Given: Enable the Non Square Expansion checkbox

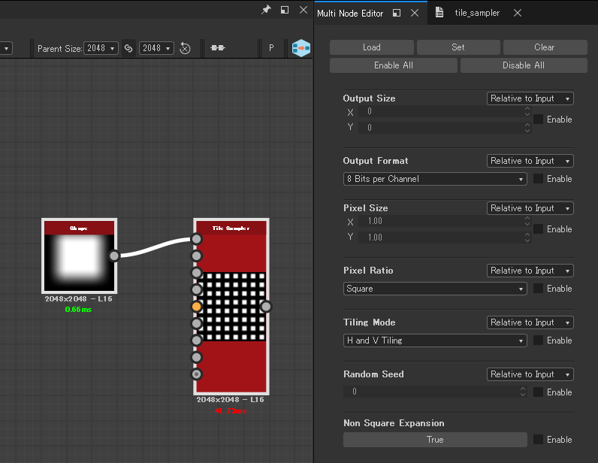Looking at the screenshot, I should coord(538,440).
